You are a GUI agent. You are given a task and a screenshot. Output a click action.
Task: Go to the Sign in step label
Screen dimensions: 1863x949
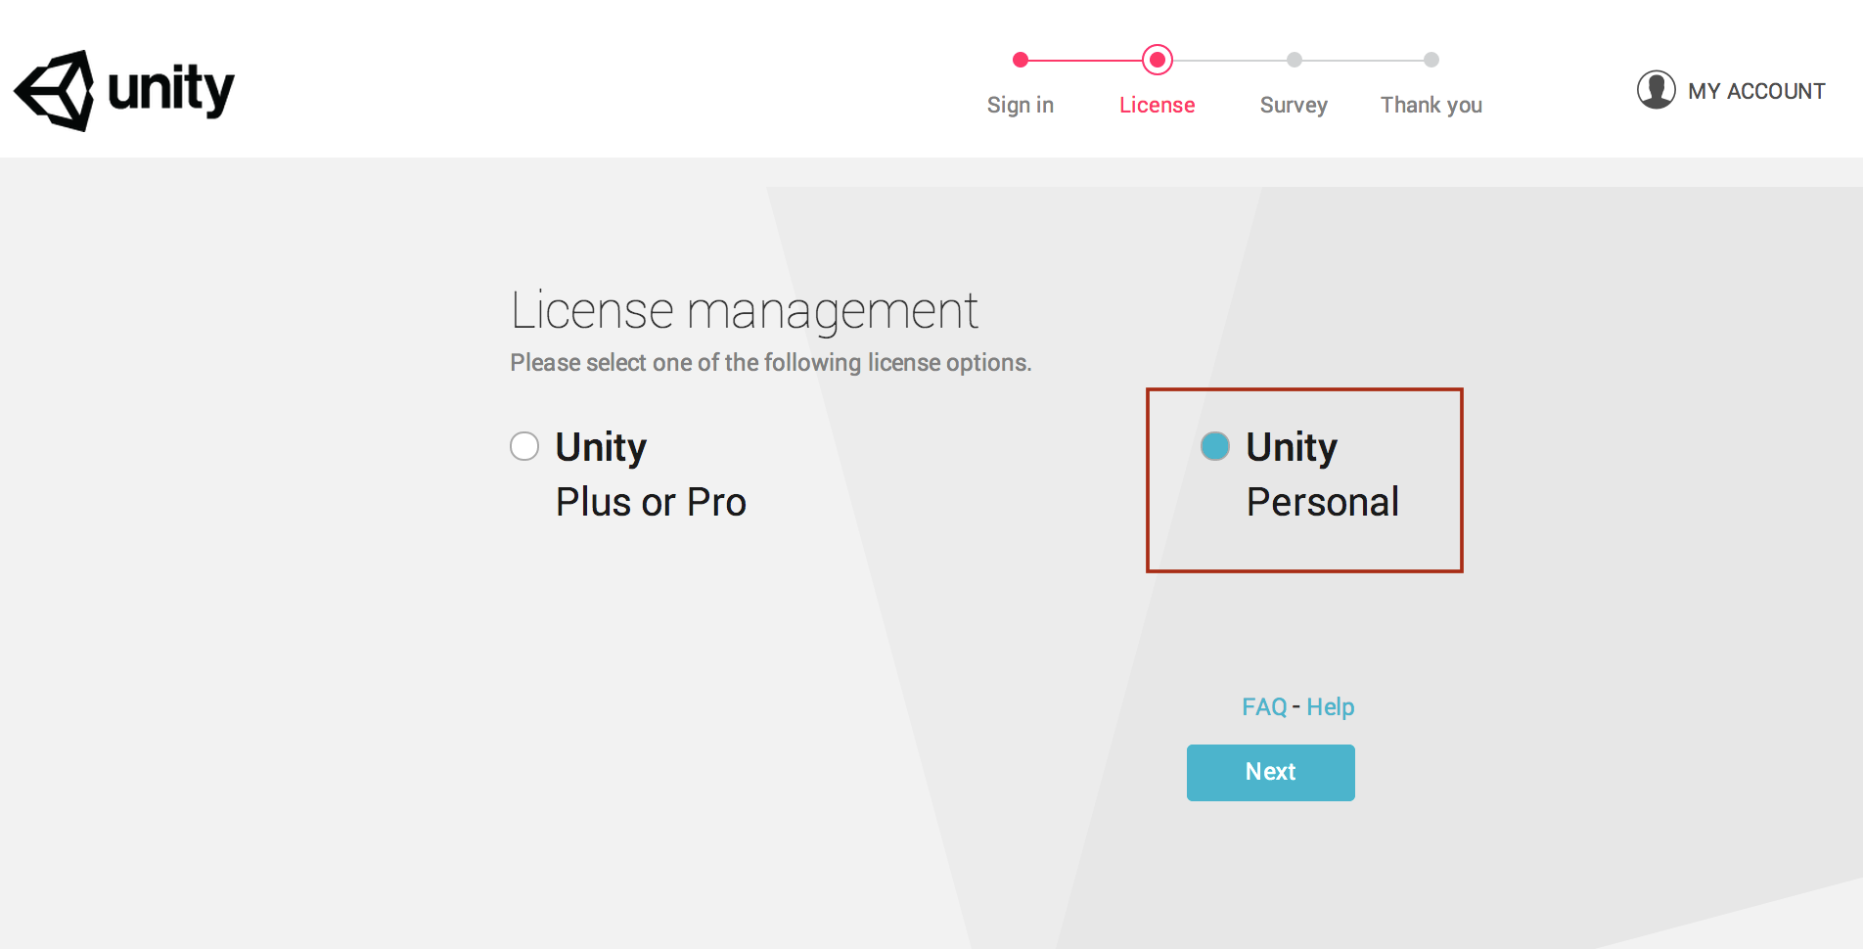point(1020,105)
